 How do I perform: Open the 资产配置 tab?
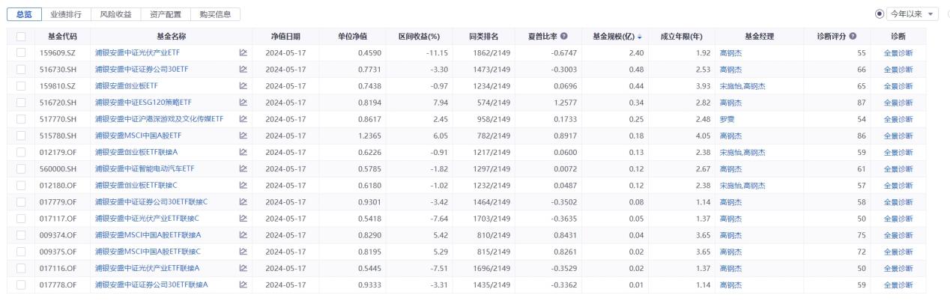(x=166, y=14)
